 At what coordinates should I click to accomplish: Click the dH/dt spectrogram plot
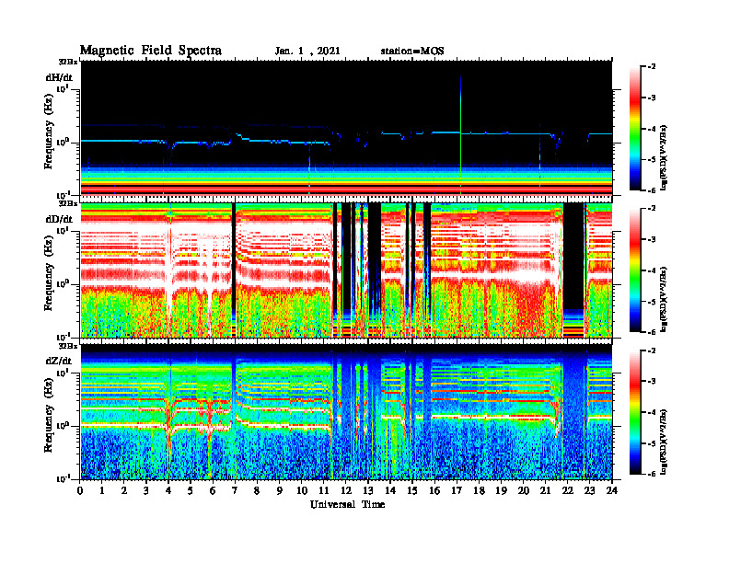pyautogui.click(x=346, y=128)
